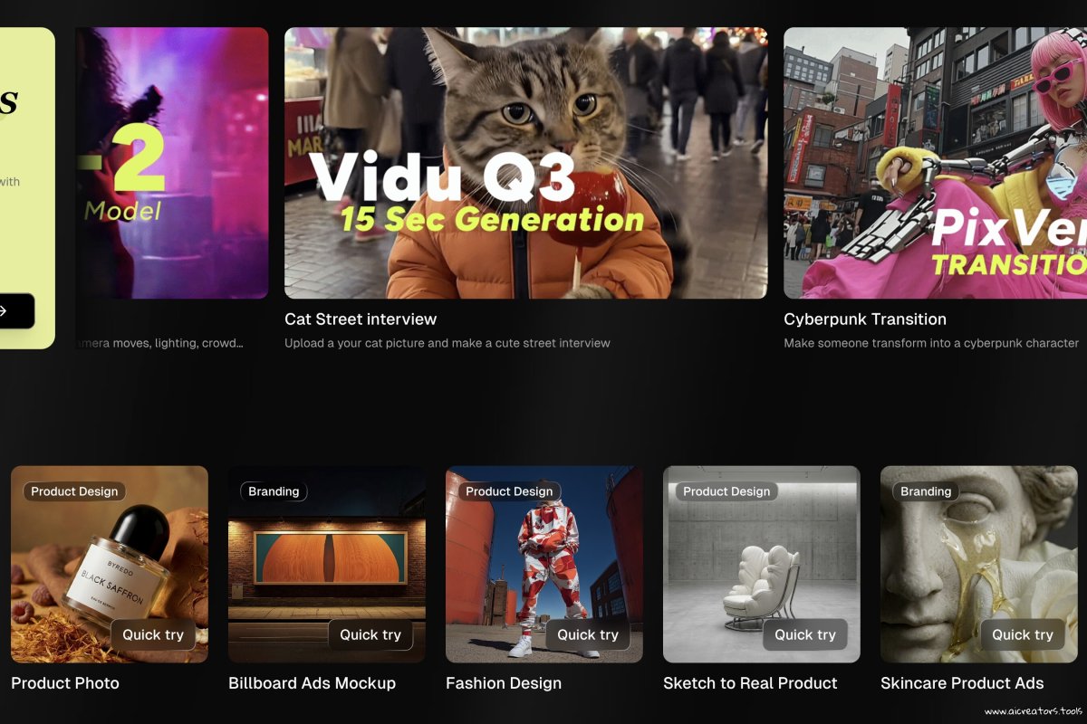Image resolution: width=1087 pixels, height=724 pixels.
Task: Quick try the Skincare Product Ads template
Action: [x=1023, y=634]
